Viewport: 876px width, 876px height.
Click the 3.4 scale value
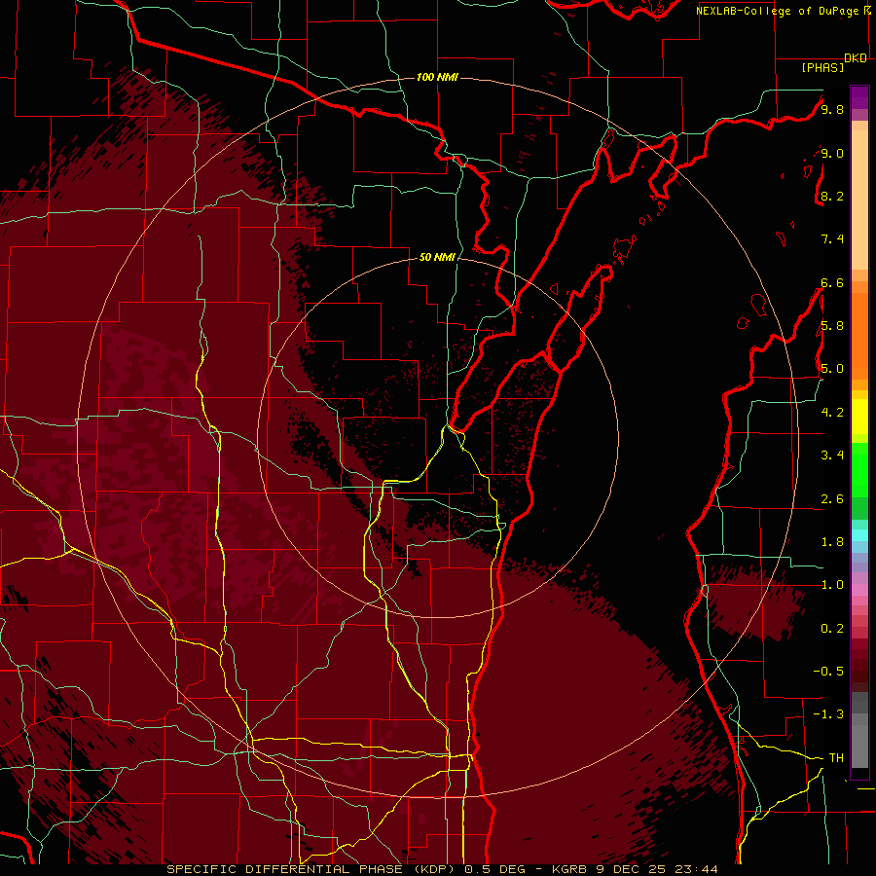(832, 455)
